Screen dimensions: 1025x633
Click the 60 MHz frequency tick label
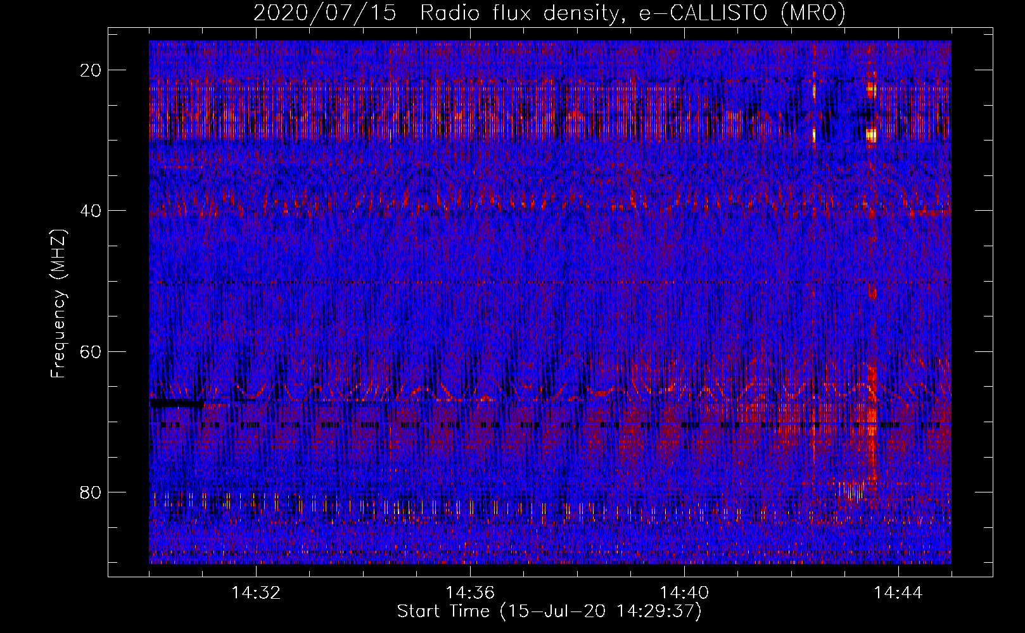pos(91,352)
